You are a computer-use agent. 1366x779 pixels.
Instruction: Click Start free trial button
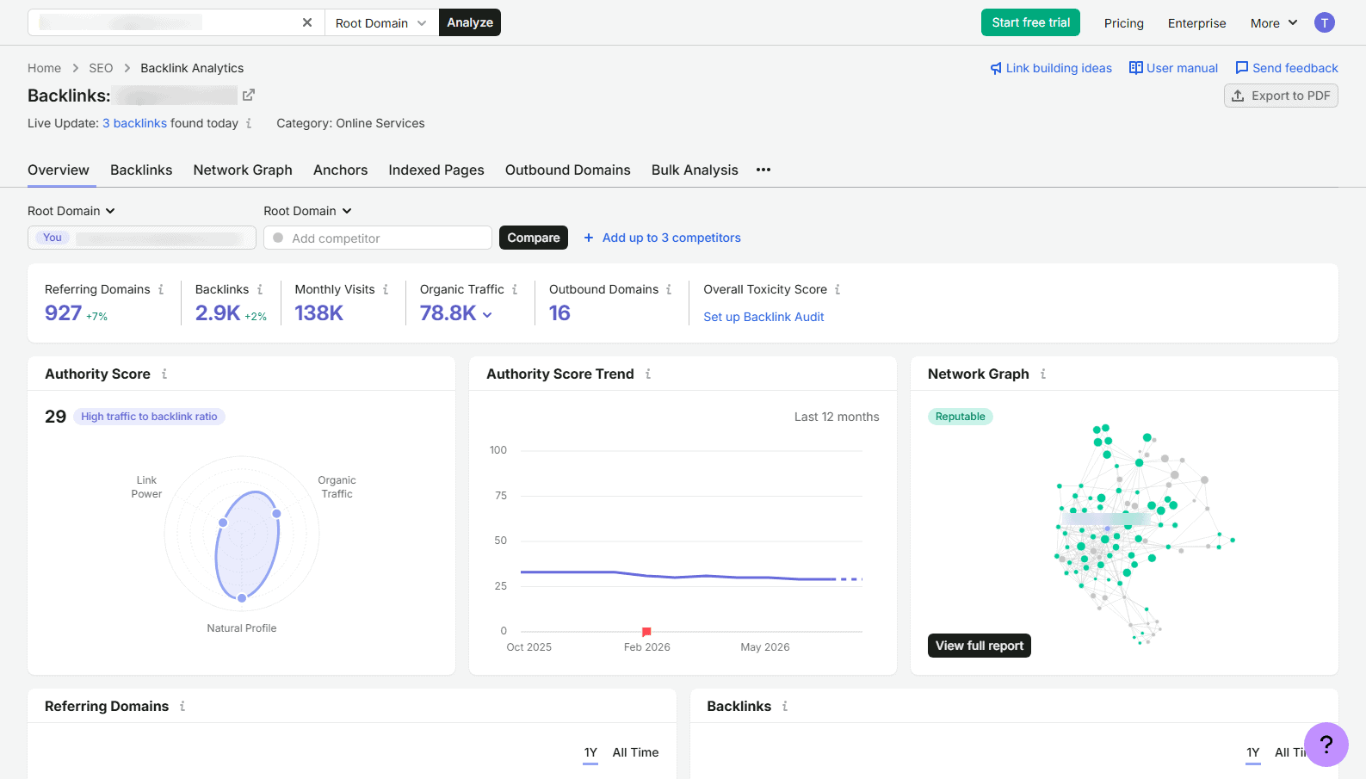tap(1030, 22)
